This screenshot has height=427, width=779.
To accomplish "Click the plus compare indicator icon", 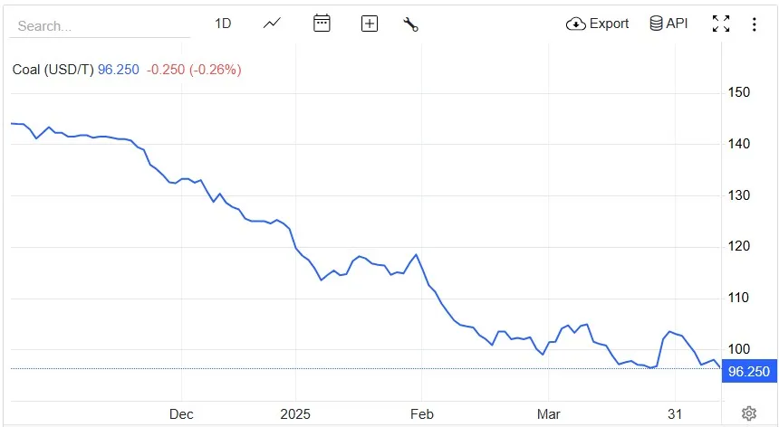I will pos(370,24).
